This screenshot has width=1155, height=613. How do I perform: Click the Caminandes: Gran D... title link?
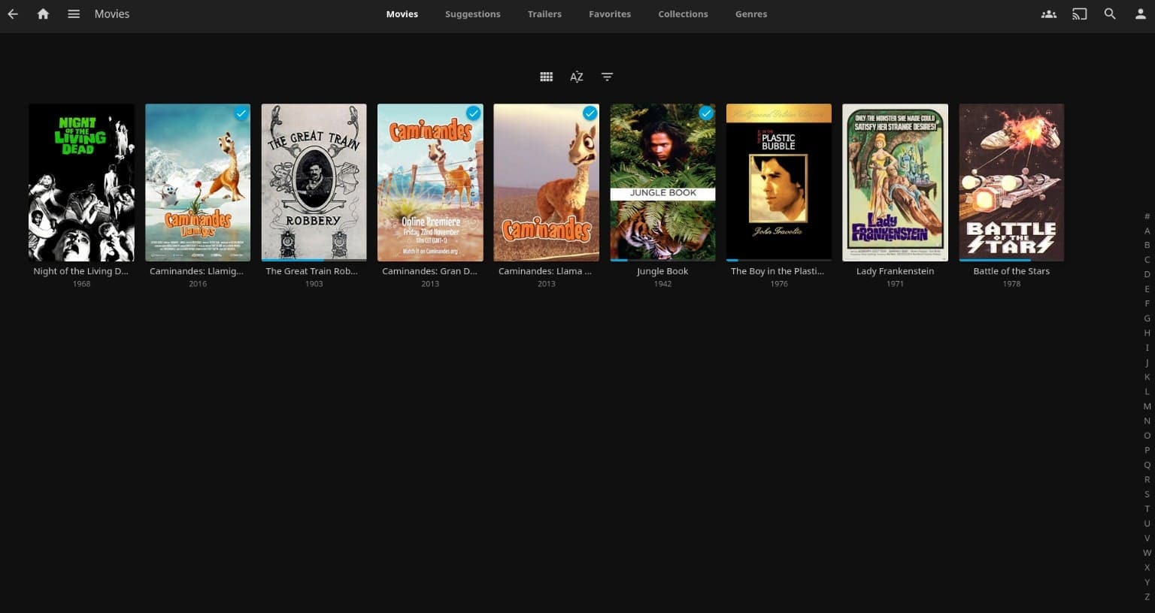[430, 271]
